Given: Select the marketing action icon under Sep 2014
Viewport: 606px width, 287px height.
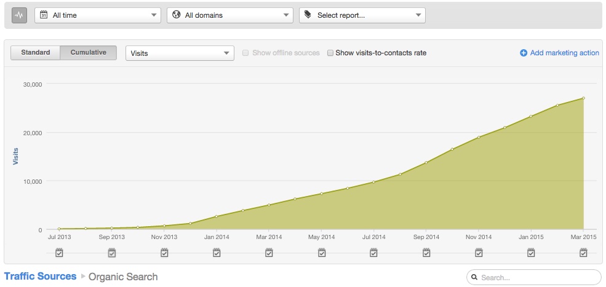Looking at the screenshot, I should (x=426, y=253).
